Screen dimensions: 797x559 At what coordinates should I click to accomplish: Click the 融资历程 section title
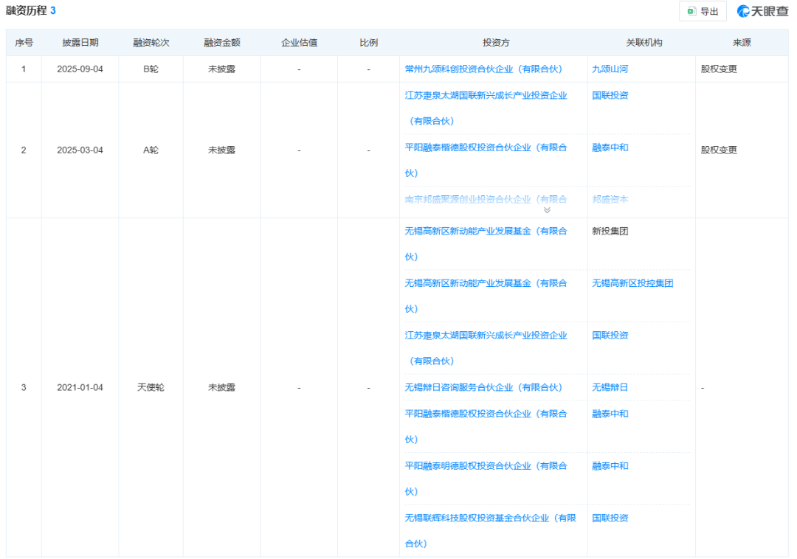[27, 10]
